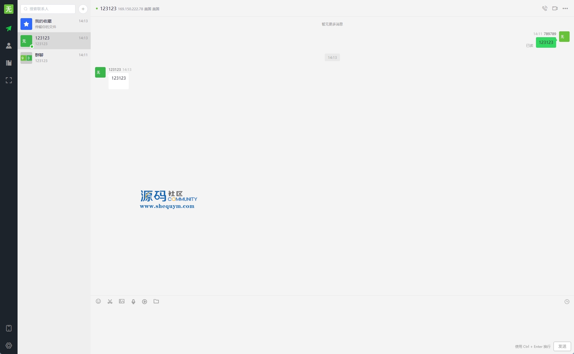The width and height of the screenshot is (574, 354).
Task: Start a video call in chat header
Action: click(555, 8)
